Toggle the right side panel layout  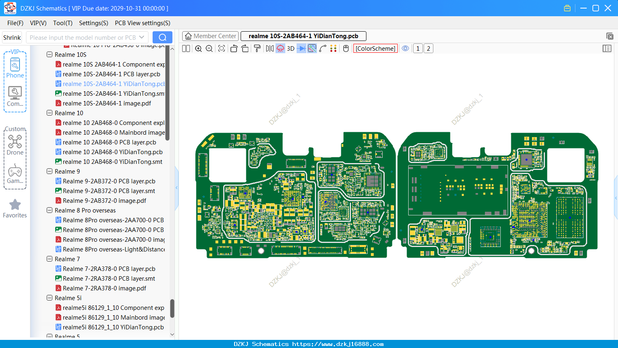607,49
